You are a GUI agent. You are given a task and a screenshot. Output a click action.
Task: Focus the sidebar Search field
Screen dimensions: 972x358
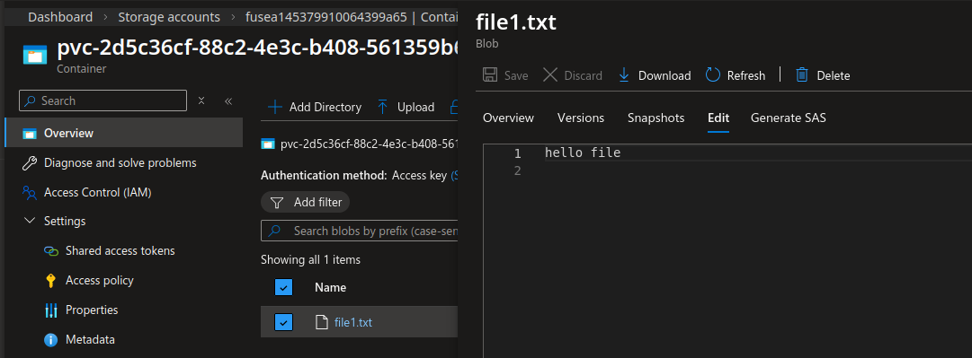(x=103, y=100)
